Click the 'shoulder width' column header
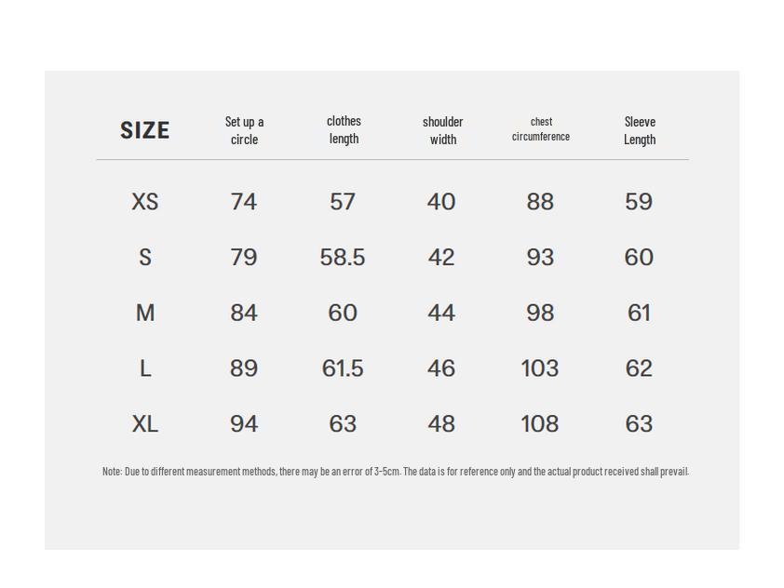The width and height of the screenshot is (784, 588). 442,130
